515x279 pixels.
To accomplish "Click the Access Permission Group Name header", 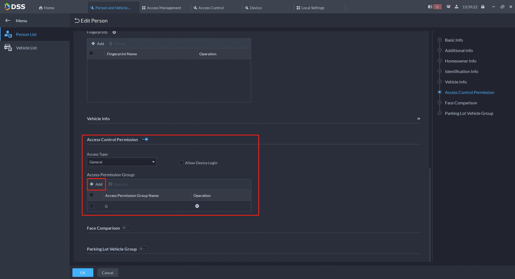I will (132, 196).
